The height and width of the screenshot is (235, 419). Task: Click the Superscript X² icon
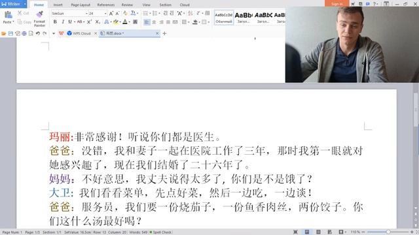click(89, 22)
